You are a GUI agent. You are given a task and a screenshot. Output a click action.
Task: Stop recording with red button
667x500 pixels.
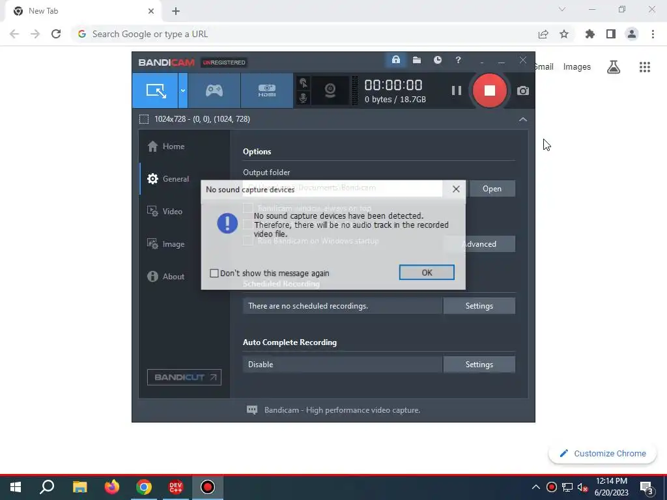pos(490,90)
